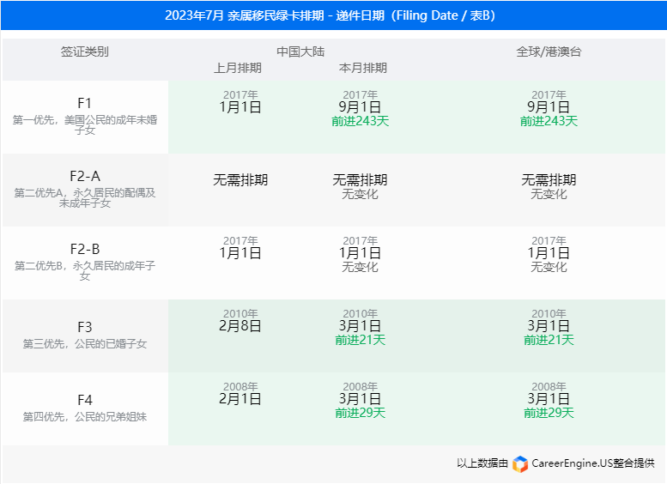
Task: Click 前进29天 under F4 中国大陆 本月排期
Action: pyautogui.click(x=361, y=413)
